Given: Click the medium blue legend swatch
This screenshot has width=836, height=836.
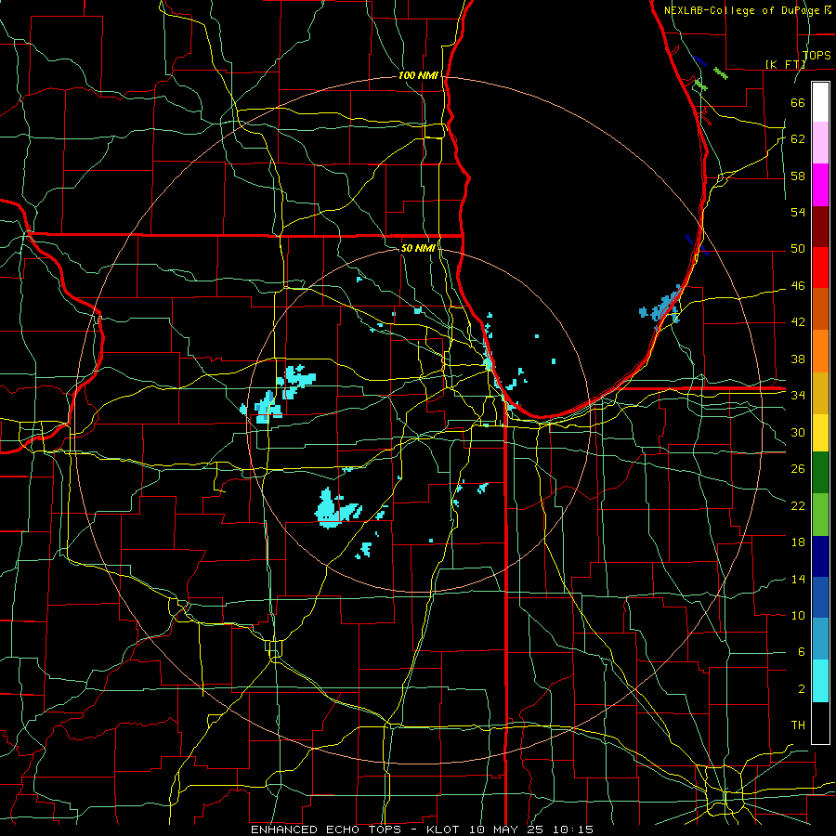Looking at the screenshot, I should point(820,597).
